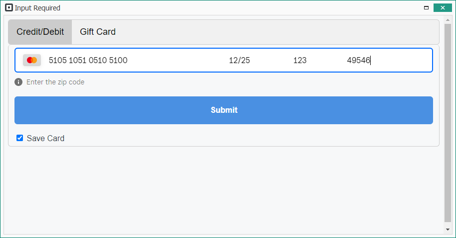The image size is (456, 238).
Task: Click the Square logo in the title bar
Action: pyautogui.click(x=8, y=8)
